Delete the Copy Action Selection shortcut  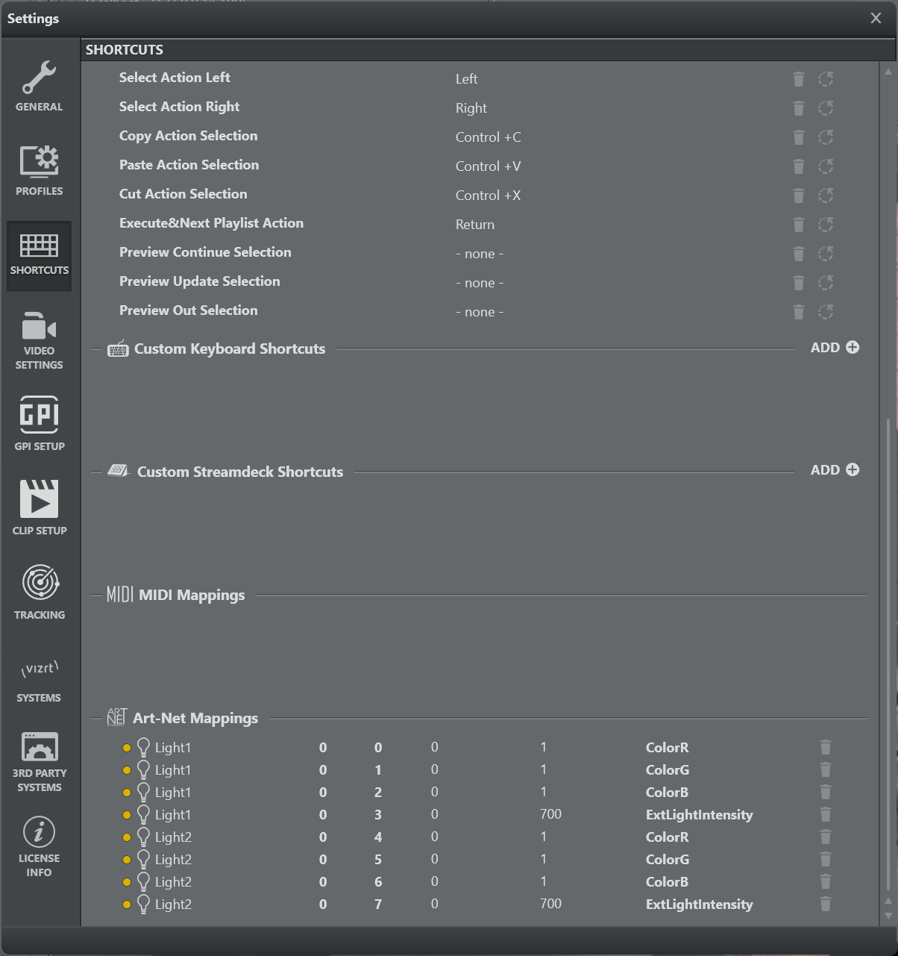click(798, 137)
